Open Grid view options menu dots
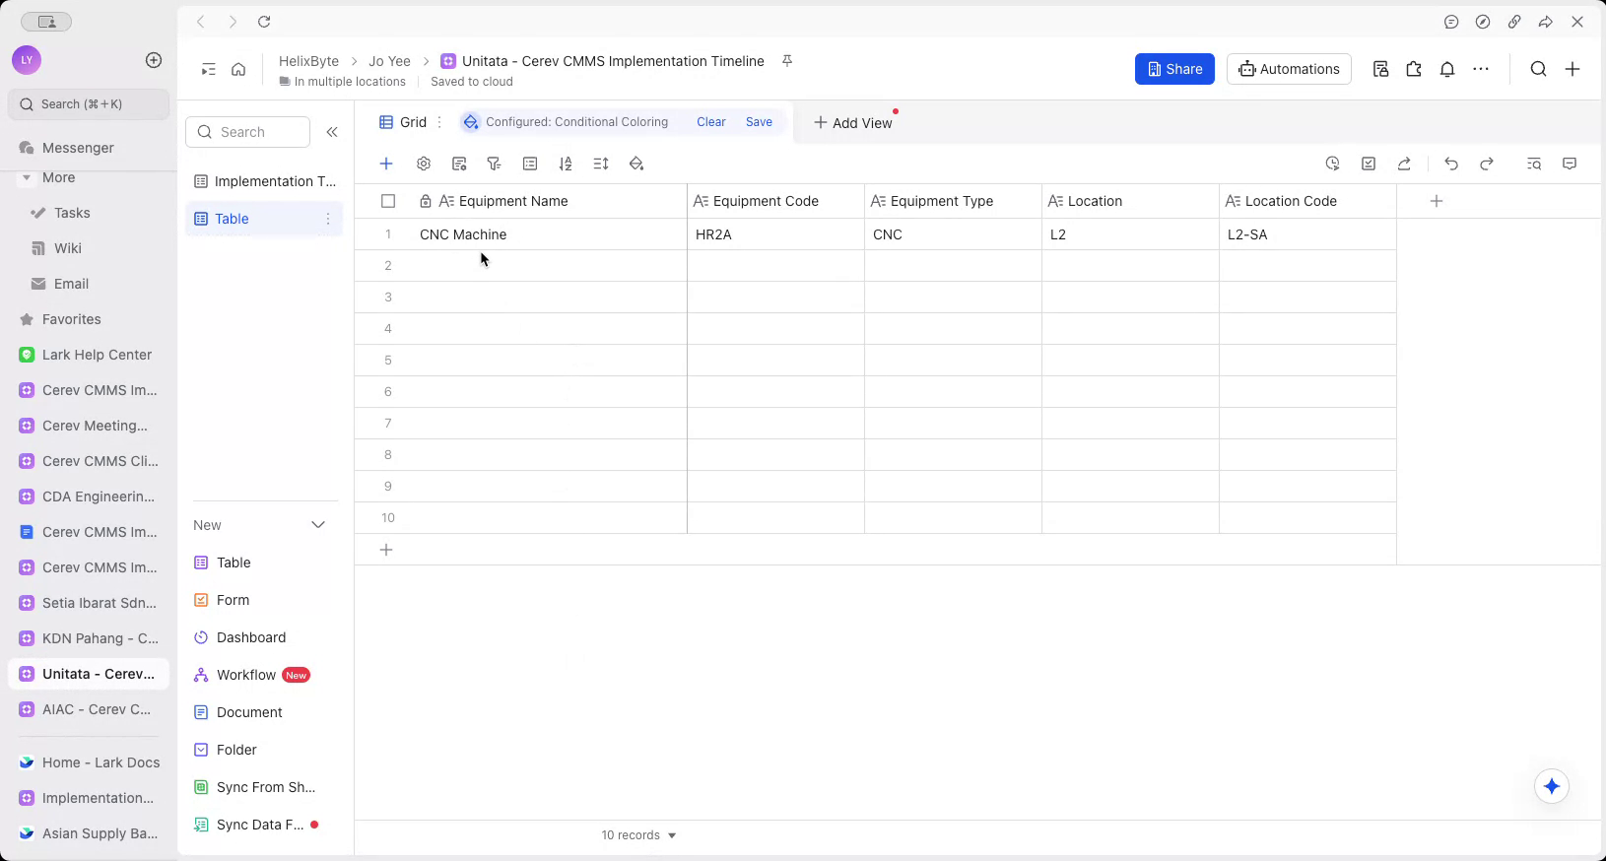1606x861 pixels. 439,122
